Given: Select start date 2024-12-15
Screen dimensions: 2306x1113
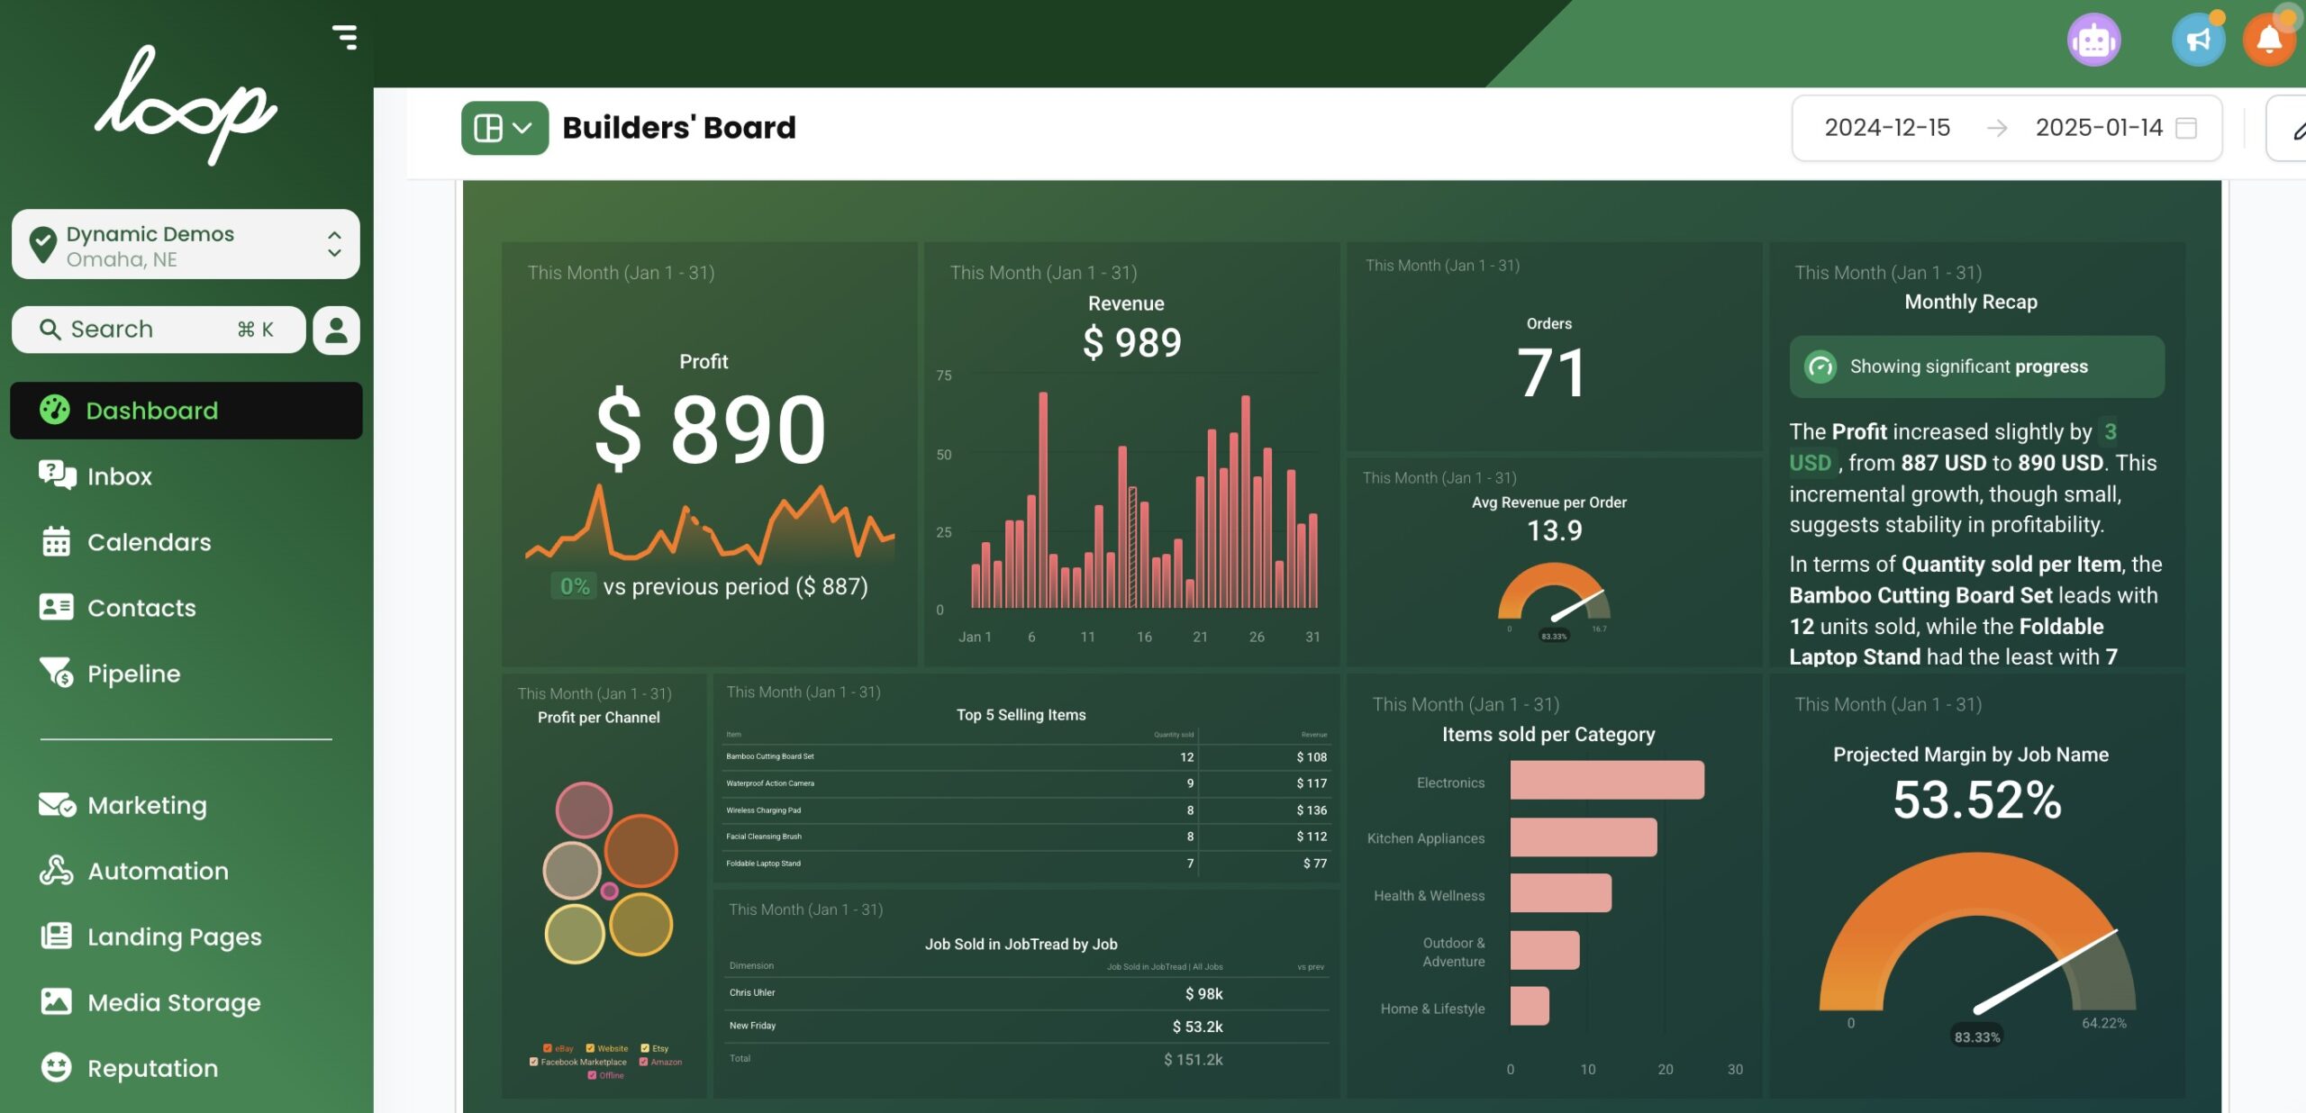Looking at the screenshot, I should pos(1887,128).
